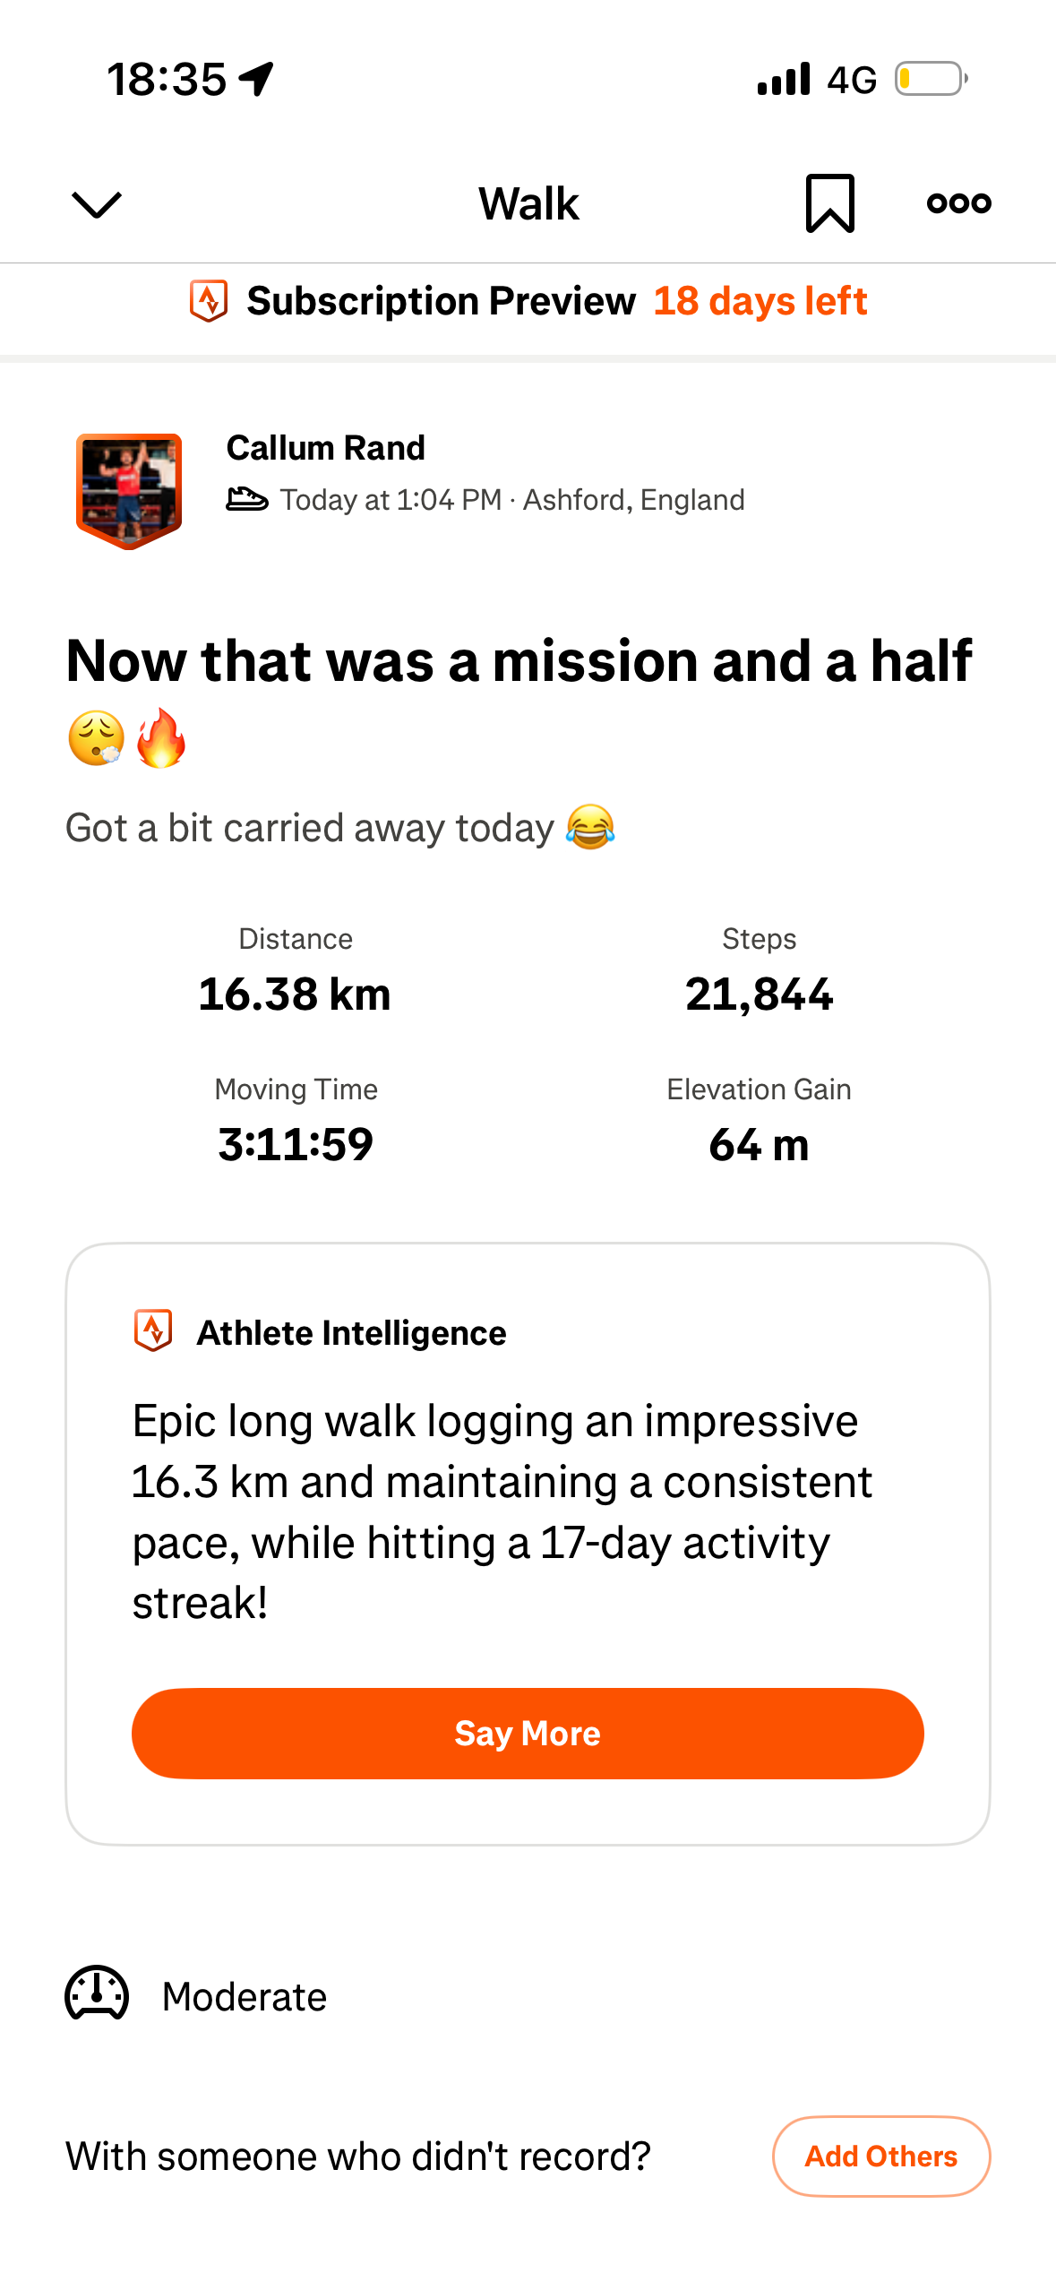Tap the Moving Time 3:11:59 value
The width and height of the screenshot is (1056, 2290).
point(296,1144)
